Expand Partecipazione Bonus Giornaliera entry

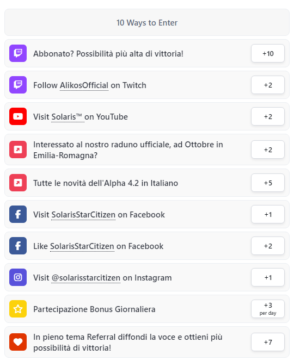147,309
